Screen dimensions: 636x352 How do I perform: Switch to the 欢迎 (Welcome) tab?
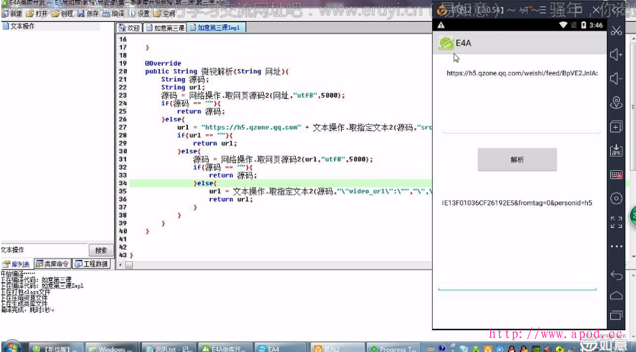tap(129, 28)
